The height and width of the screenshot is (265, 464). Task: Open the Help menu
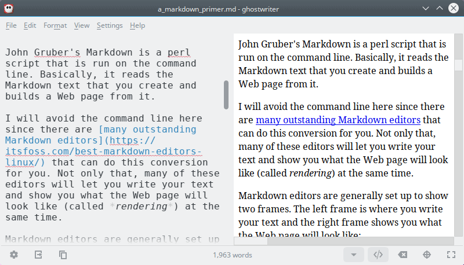coord(137,25)
